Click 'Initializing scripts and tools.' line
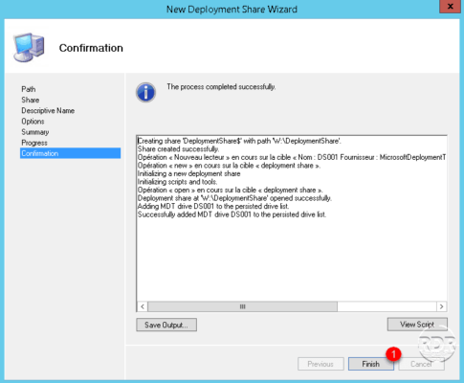Viewport: 464px width, 383px height. pyautogui.click(x=177, y=182)
